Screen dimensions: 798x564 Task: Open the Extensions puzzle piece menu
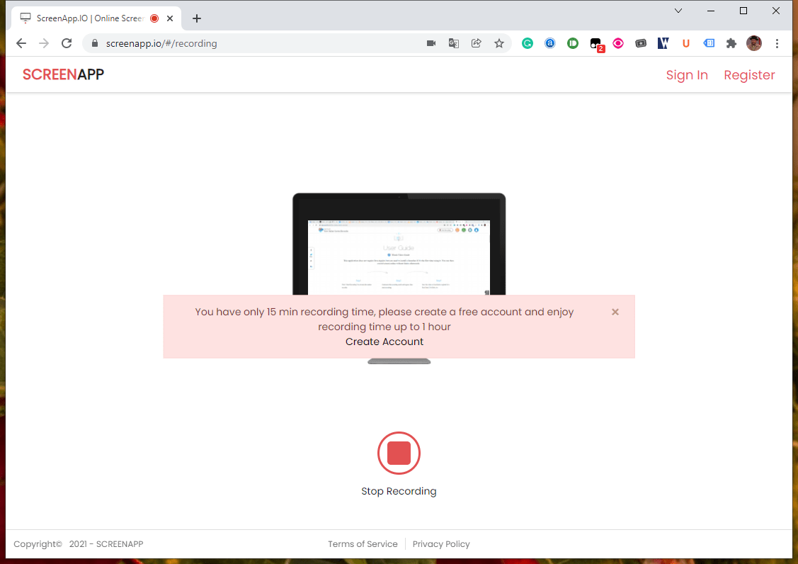point(731,43)
